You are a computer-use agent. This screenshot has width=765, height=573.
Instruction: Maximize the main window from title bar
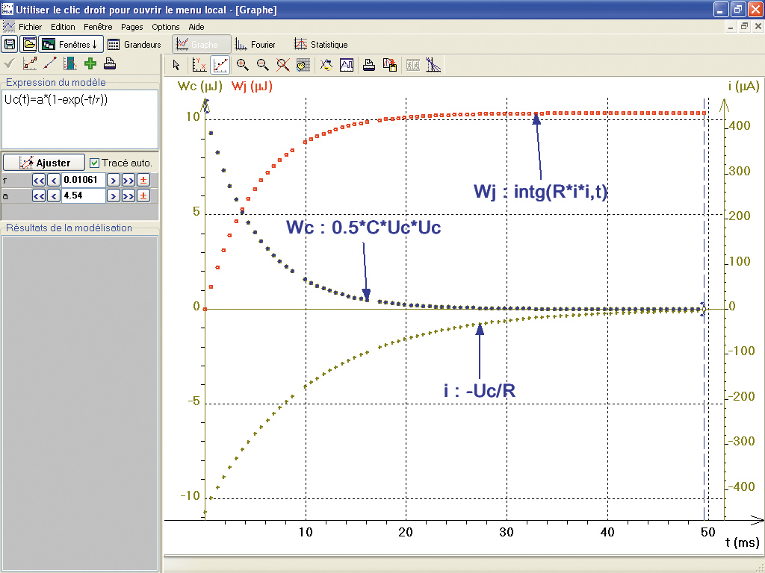click(x=739, y=9)
